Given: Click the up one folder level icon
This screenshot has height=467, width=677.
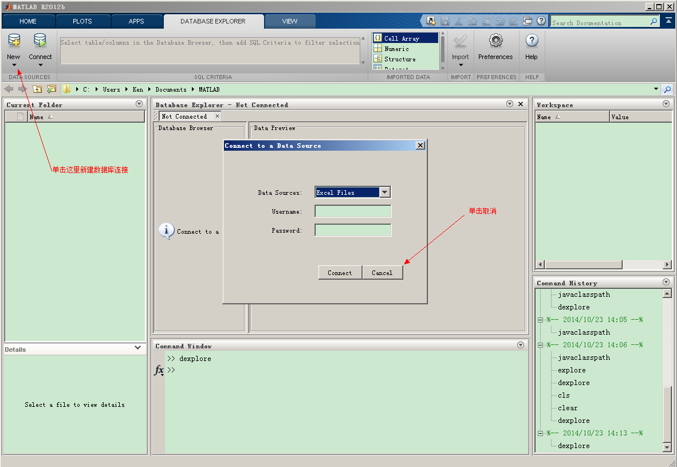Looking at the screenshot, I should tap(38, 89).
